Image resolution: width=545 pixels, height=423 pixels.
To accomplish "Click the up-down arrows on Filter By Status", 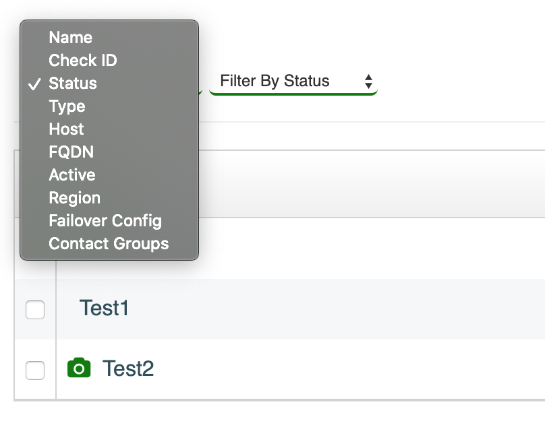I will point(368,82).
